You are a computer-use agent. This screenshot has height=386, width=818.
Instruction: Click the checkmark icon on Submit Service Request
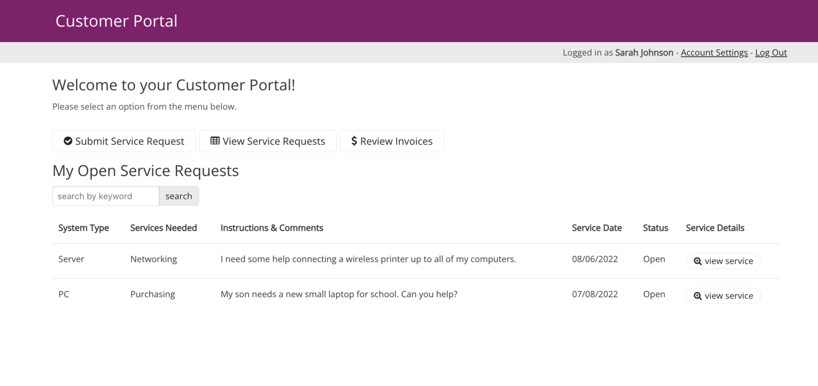(x=68, y=141)
